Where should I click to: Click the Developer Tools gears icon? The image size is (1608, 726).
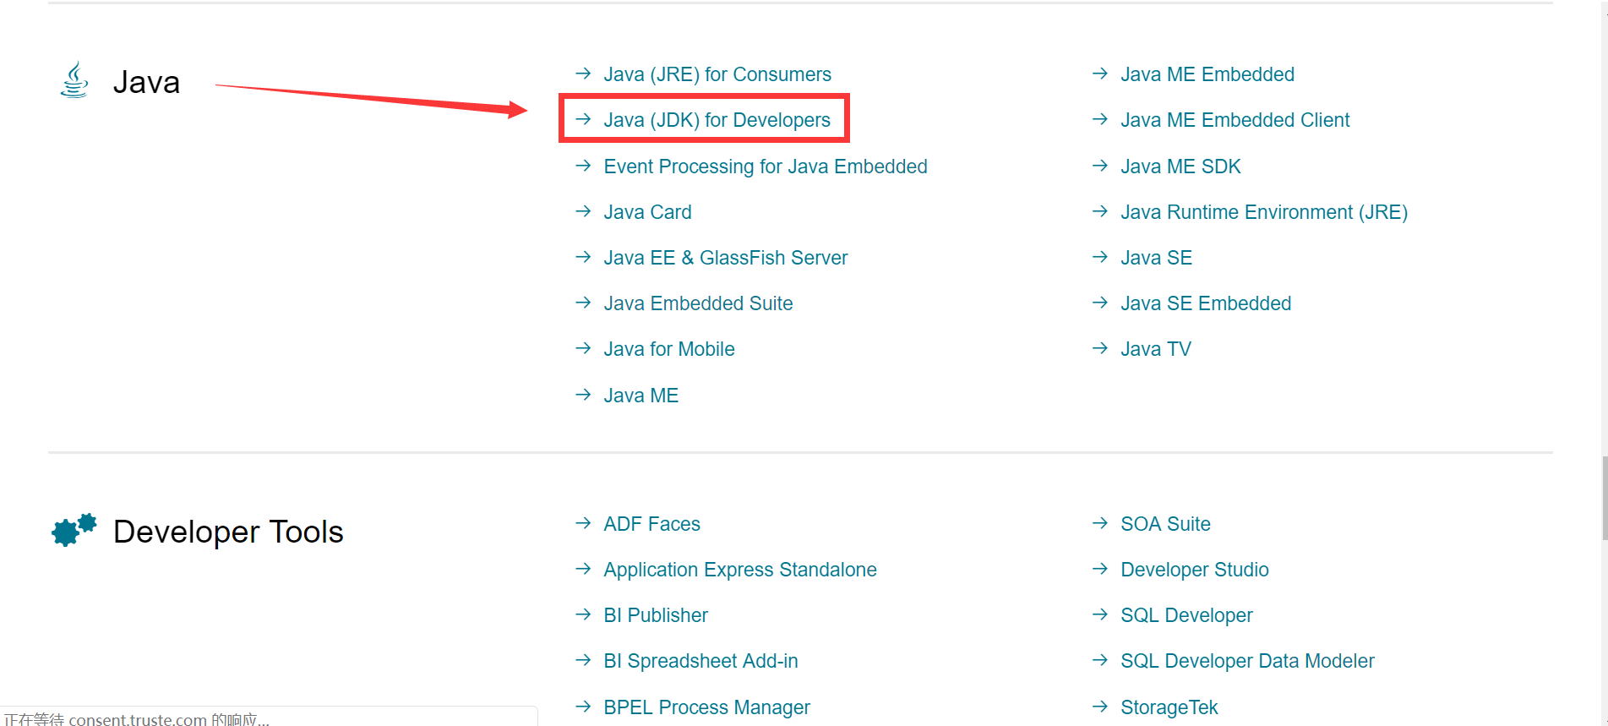click(x=74, y=530)
